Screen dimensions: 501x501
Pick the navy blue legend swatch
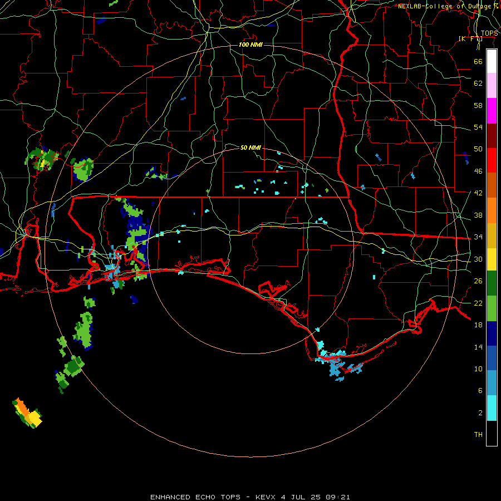492,333
